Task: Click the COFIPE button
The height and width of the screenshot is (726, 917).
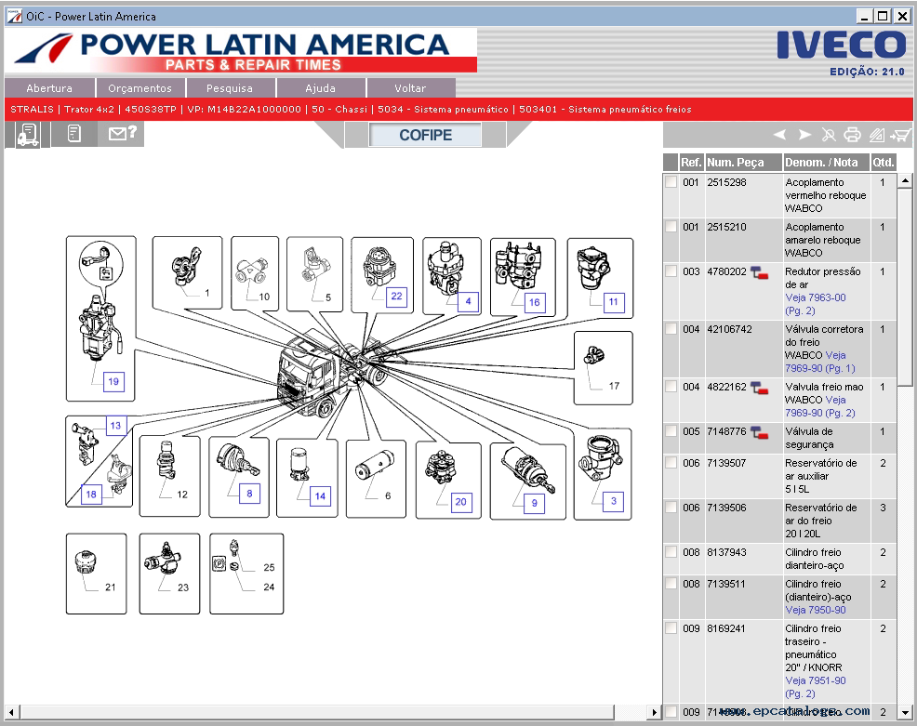Action: point(425,135)
